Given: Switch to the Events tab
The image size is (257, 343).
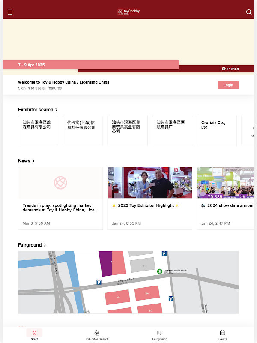Looking at the screenshot, I should pyautogui.click(x=222, y=335).
